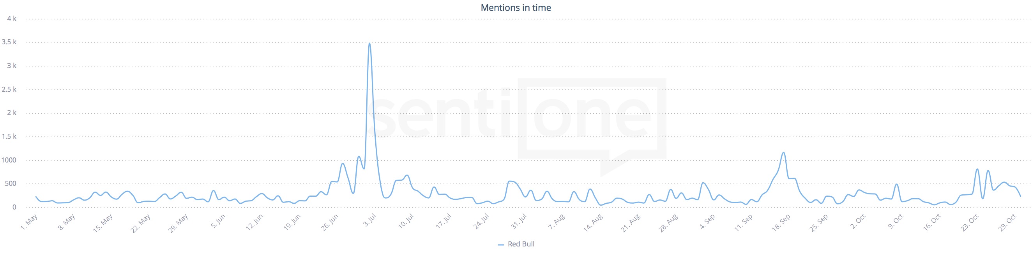
Task: Click the "2. Oct" x-axis date label
Action: pos(858,222)
